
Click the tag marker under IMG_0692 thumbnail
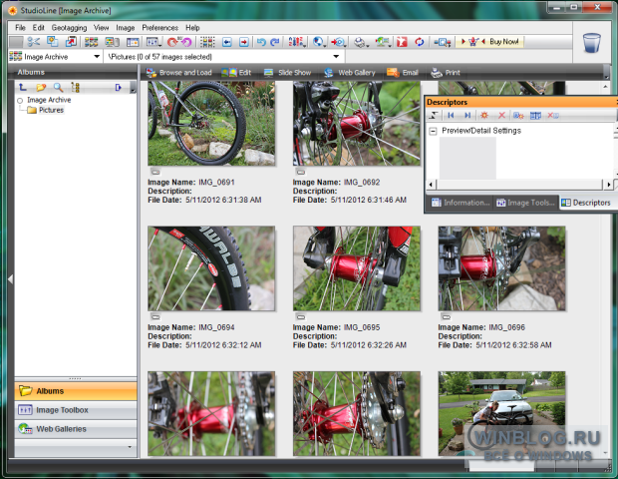click(x=301, y=172)
